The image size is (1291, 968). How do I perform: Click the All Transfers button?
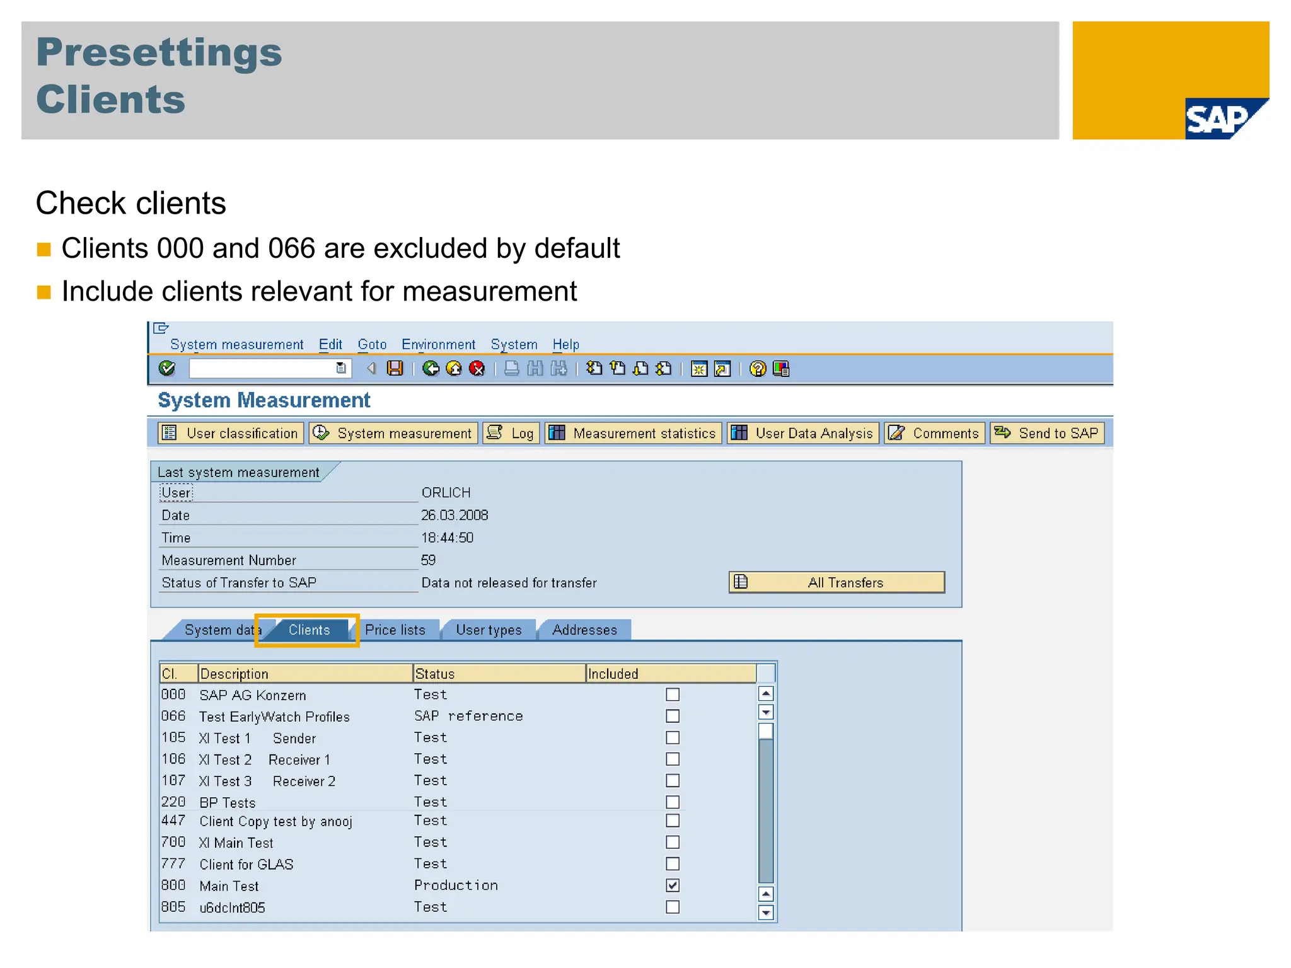click(x=837, y=582)
